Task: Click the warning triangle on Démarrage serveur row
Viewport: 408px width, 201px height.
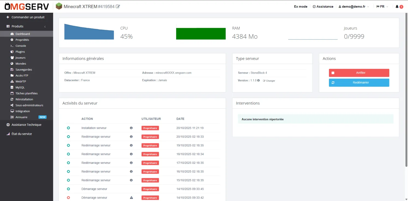Action: pyautogui.click(x=131, y=198)
